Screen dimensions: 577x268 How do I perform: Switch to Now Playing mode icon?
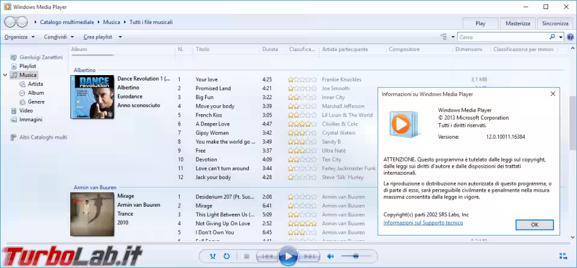click(x=563, y=256)
